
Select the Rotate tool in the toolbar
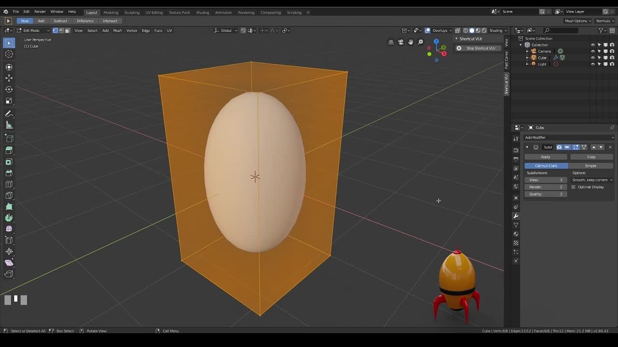point(9,90)
